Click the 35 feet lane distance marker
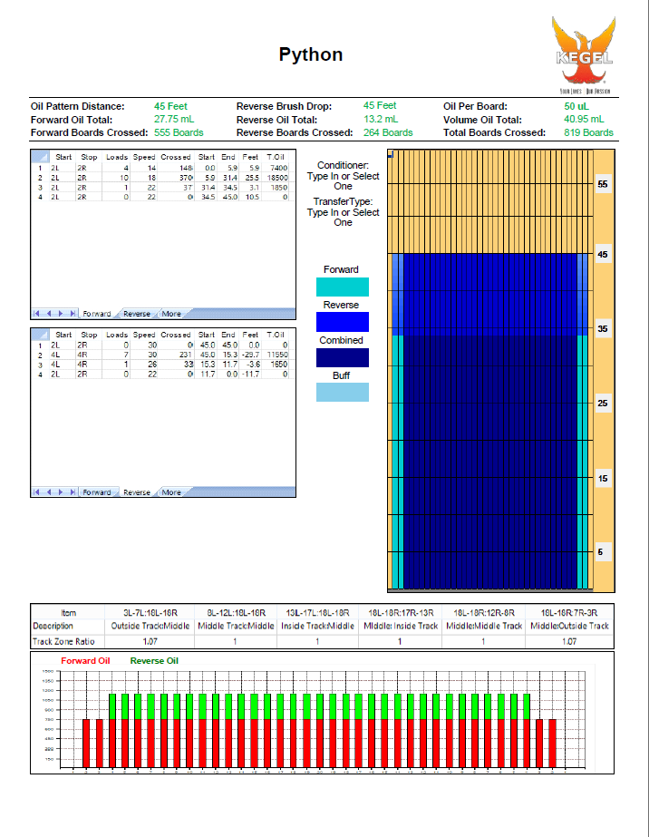Screen dimensions: 649x837 point(603,329)
